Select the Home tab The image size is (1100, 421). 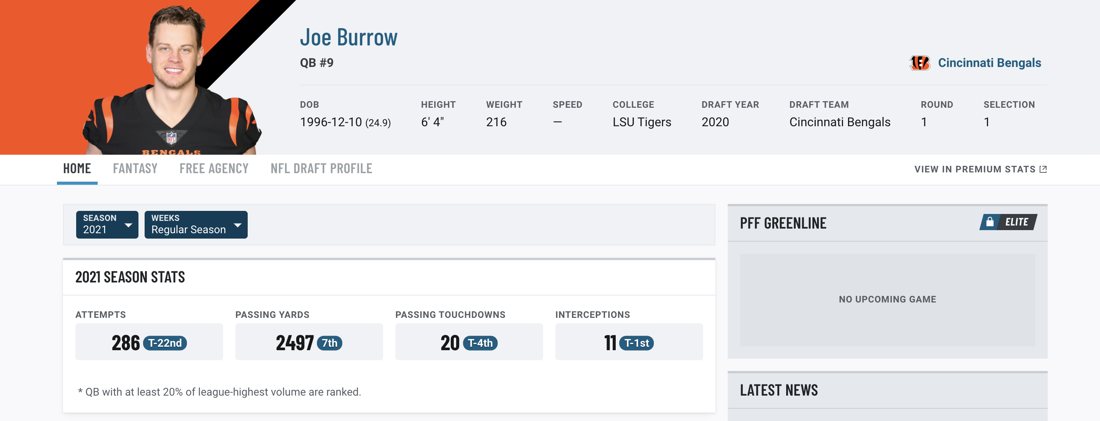(x=77, y=169)
